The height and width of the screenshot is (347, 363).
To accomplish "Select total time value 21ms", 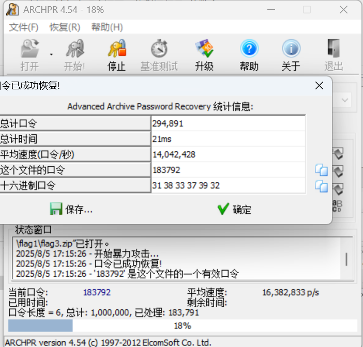I will pyautogui.click(x=228, y=139).
